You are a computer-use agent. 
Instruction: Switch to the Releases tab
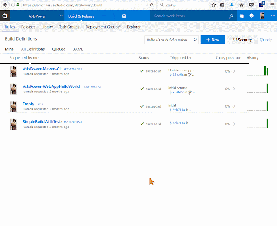(28, 27)
